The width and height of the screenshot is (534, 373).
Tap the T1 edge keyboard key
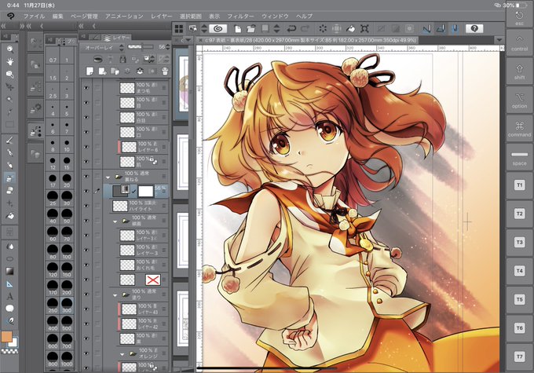click(519, 185)
